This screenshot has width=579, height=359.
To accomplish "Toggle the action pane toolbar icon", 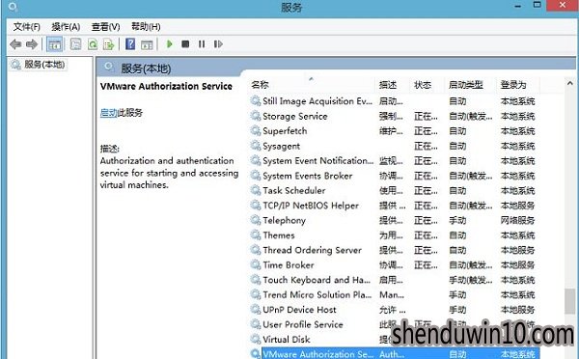I will click(x=147, y=44).
